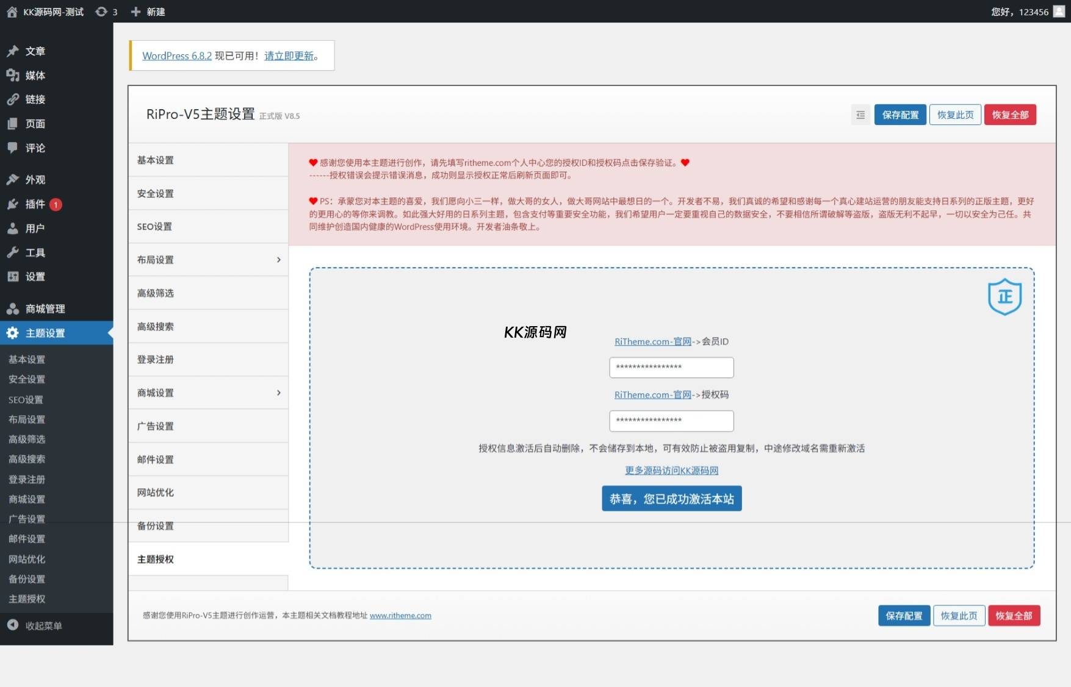The width and height of the screenshot is (1071, 687).
Task: Open 安全设置 tab in theme panel
Action: 208,193
